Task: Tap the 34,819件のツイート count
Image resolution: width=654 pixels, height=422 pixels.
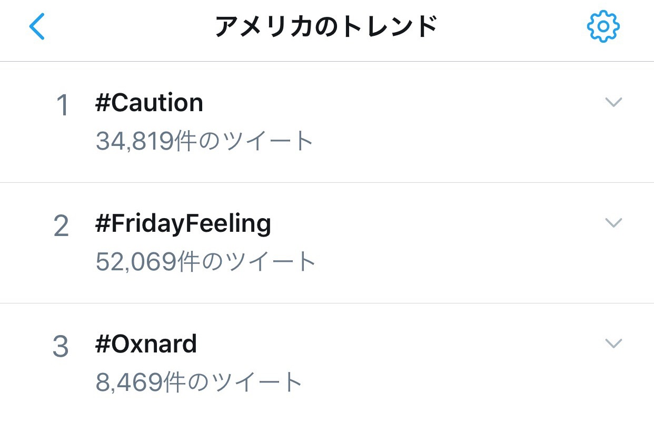Action: (x=205, y=141)
